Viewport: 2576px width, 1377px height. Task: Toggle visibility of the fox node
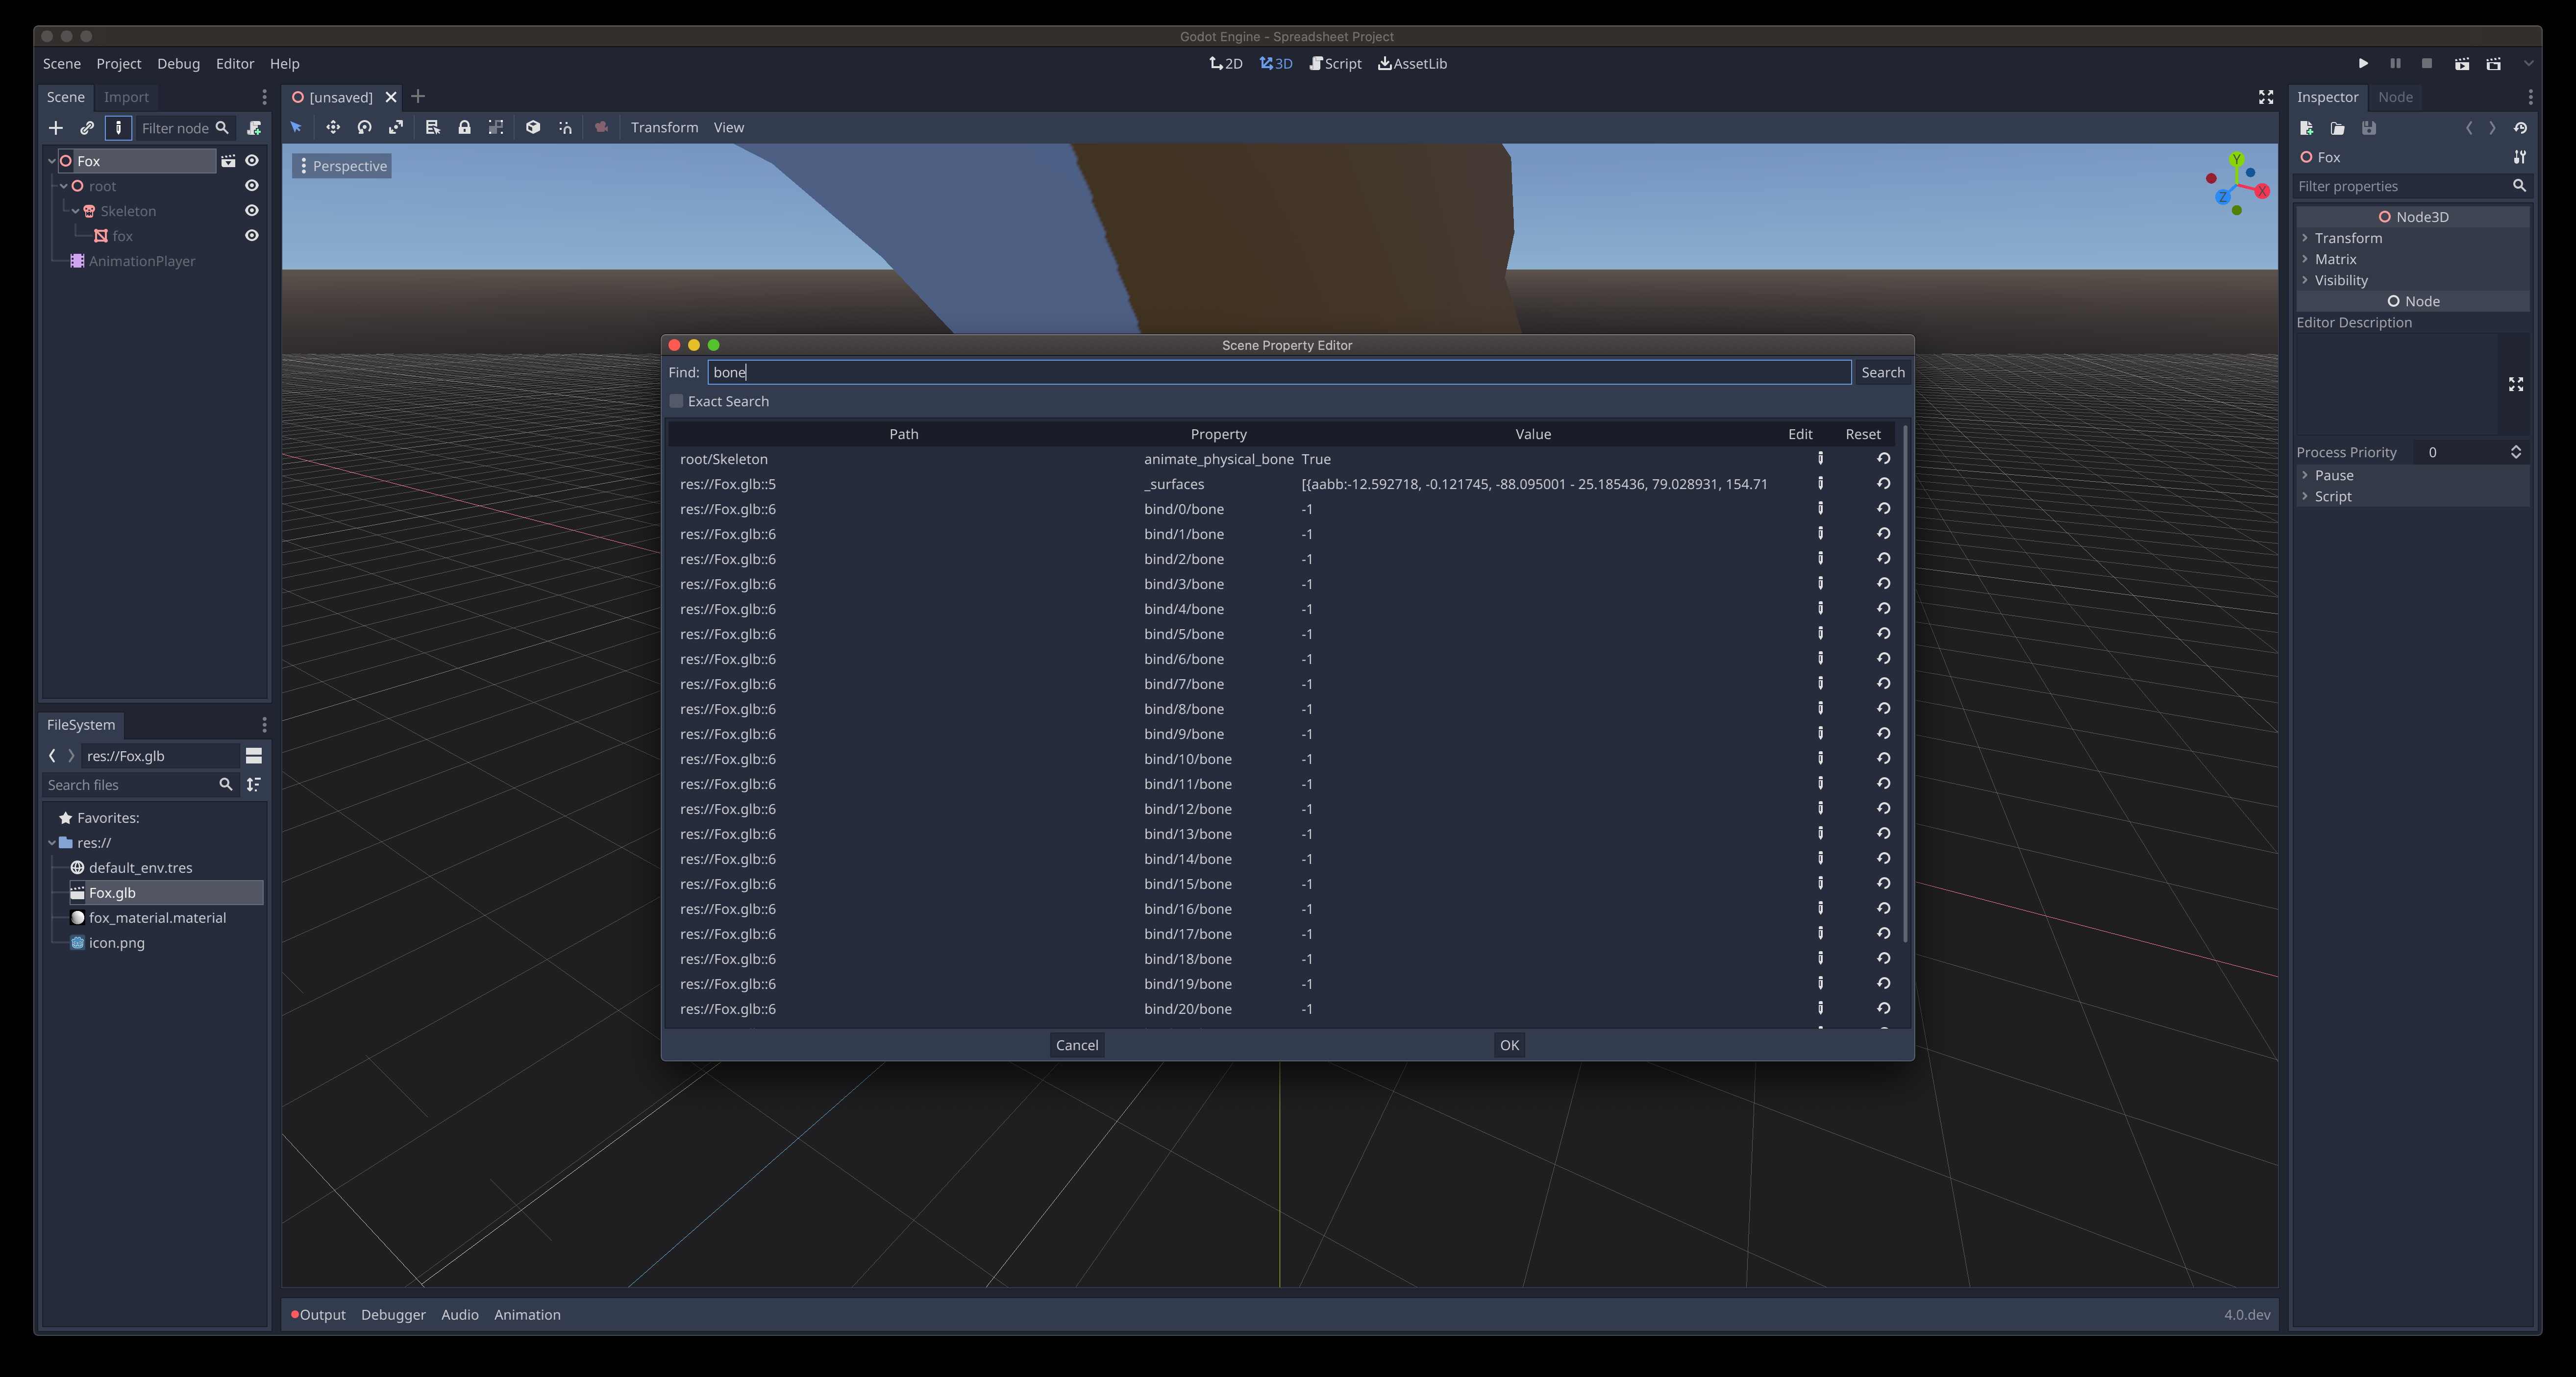click(x=251, y=235)
